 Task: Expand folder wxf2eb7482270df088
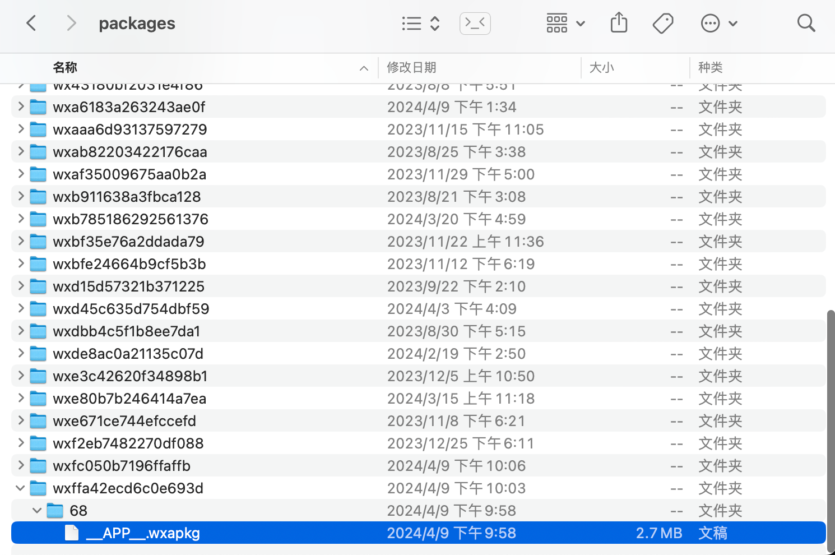coord(21,443)
